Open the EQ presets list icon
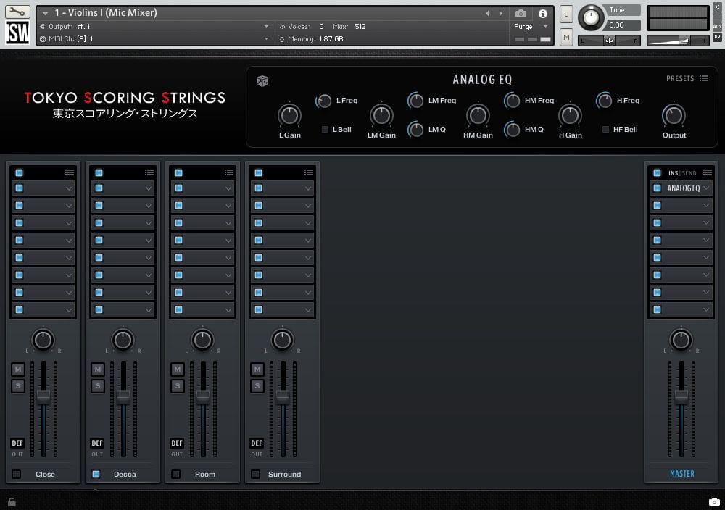This screenshot has width=725, height=510. pos(704,78)
